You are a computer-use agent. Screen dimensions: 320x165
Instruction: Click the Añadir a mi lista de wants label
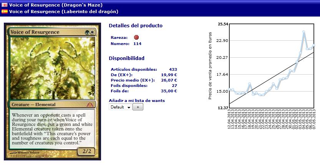137,100
